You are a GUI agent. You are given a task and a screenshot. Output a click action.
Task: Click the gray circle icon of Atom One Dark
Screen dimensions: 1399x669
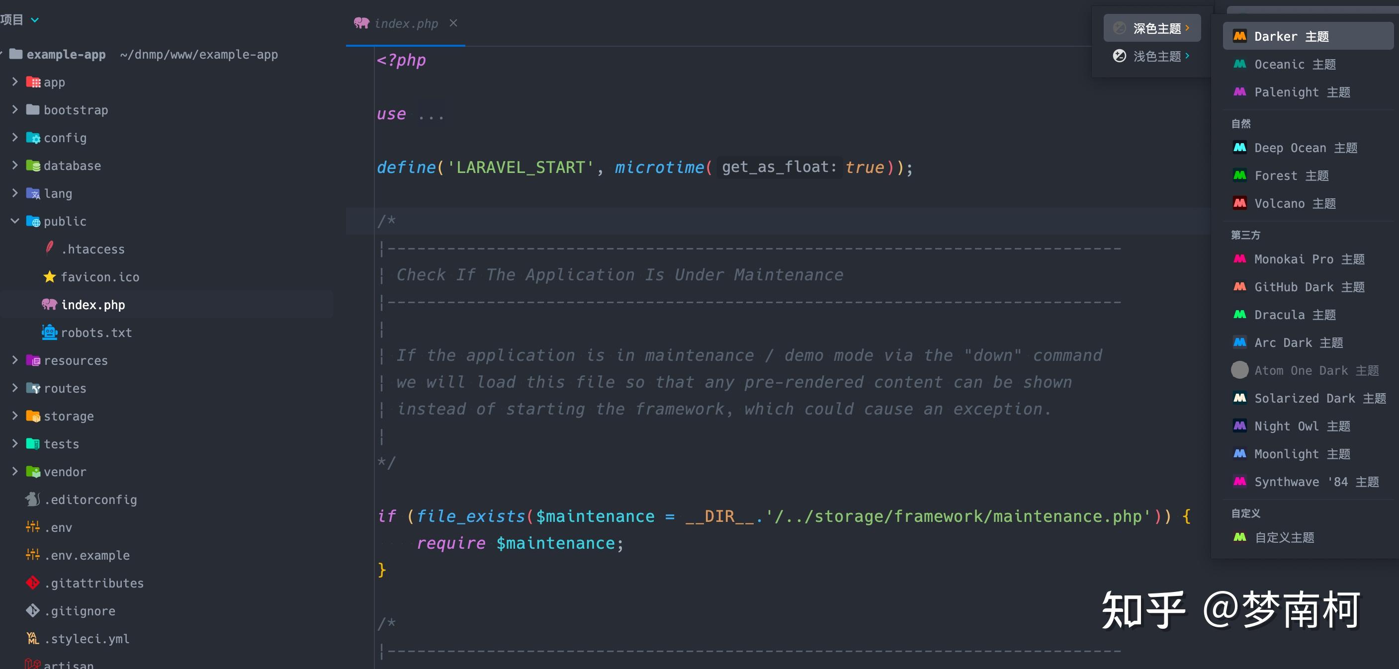point(1240,370)
